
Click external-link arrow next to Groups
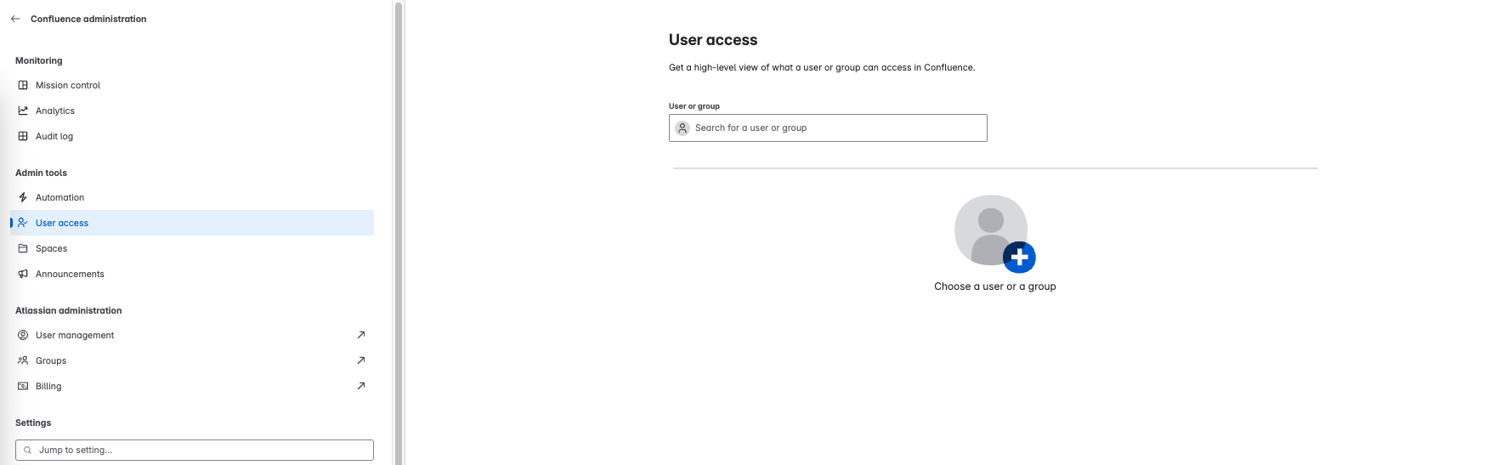pos(361,360)
